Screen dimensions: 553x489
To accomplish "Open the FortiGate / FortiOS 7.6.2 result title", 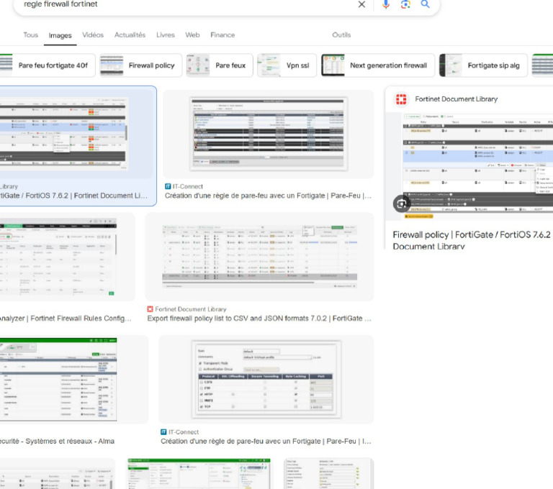I will [x=73, y=196].
